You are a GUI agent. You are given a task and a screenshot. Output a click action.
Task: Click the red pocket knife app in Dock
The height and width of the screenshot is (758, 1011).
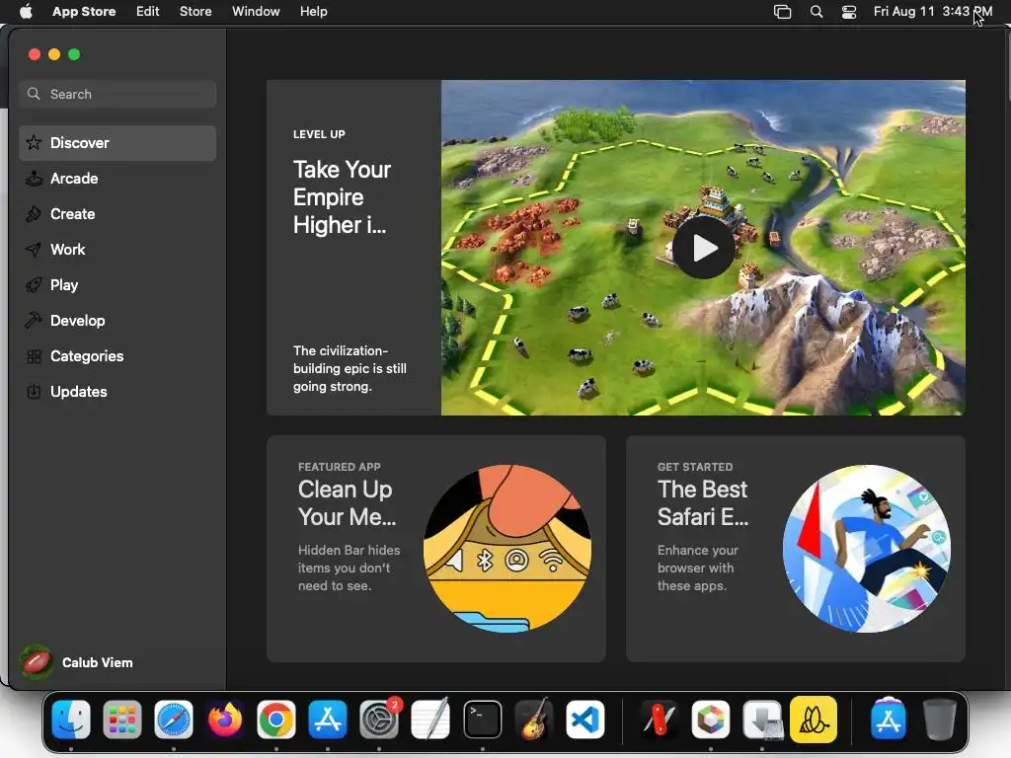point(659,720)
